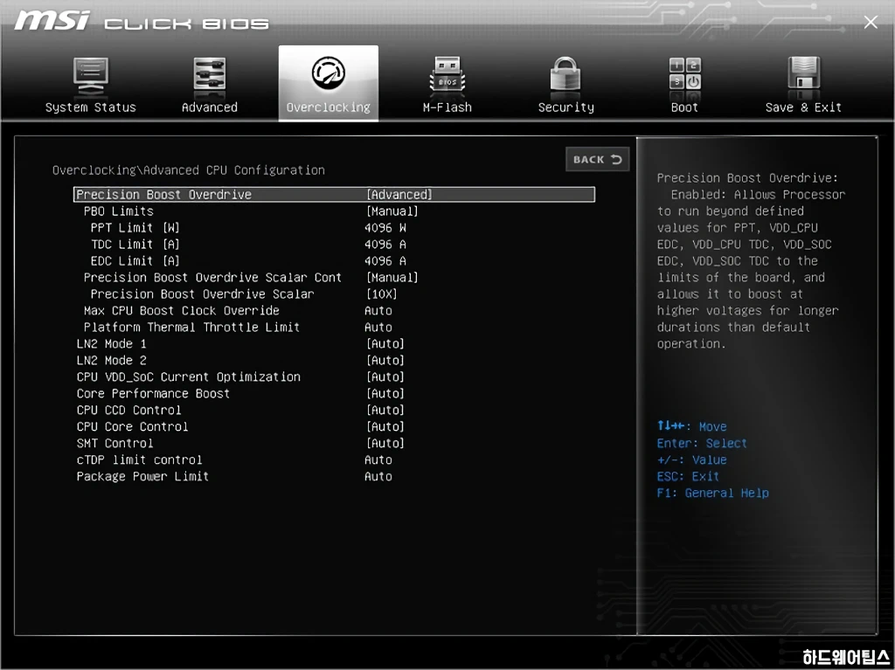Switch to the Save & Exit tab label

(803, 107)
